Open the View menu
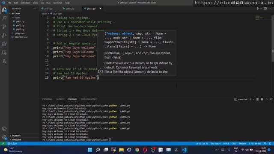Viewport: 274px width, 154px height. coord(35,3)
